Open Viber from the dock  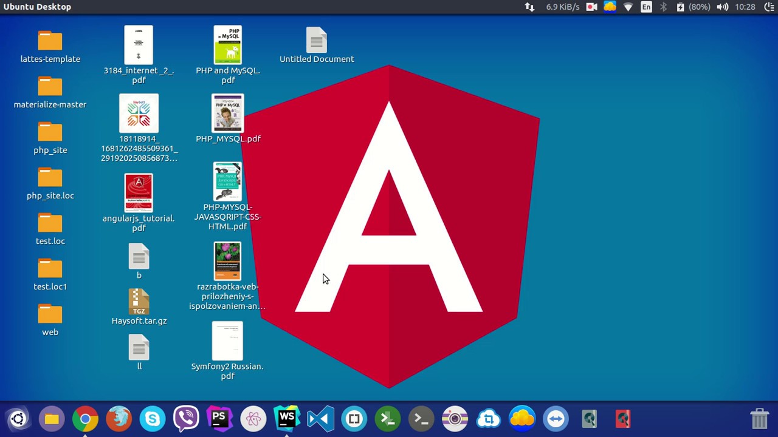[x=186, y=419]
